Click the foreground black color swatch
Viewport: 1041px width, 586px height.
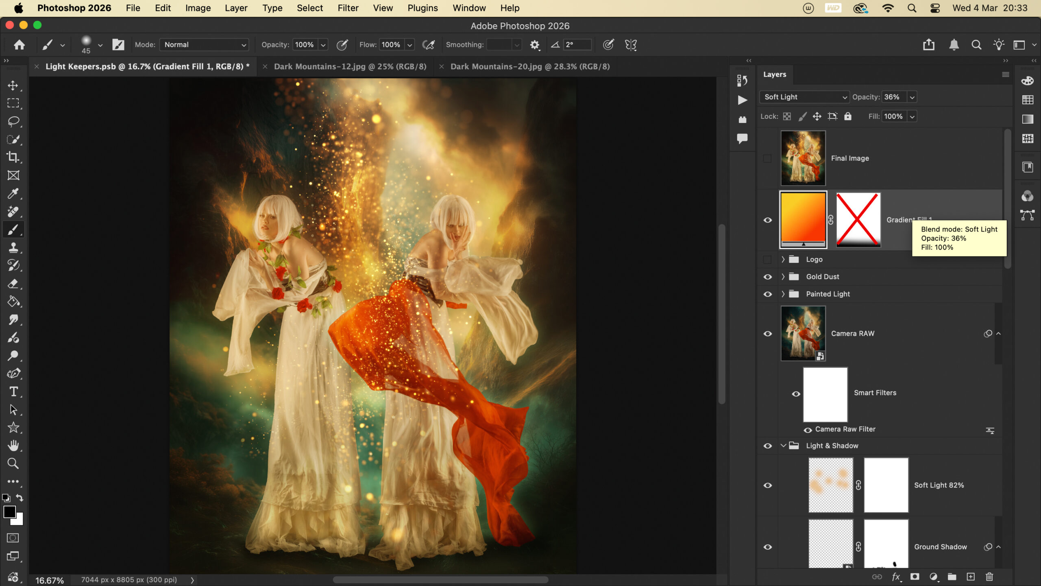pyautogui.click(x=9, y=512)
